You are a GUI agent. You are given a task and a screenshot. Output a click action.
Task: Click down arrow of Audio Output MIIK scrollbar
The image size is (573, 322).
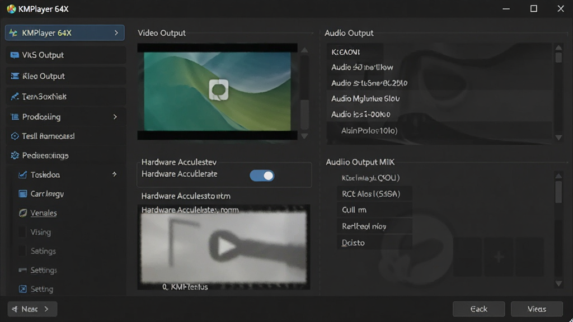pos(558,283)
